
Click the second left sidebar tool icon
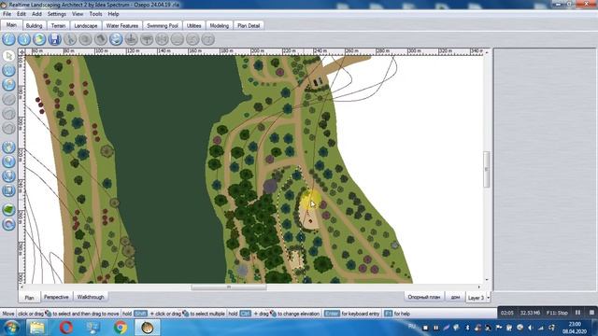coord(8,70)
